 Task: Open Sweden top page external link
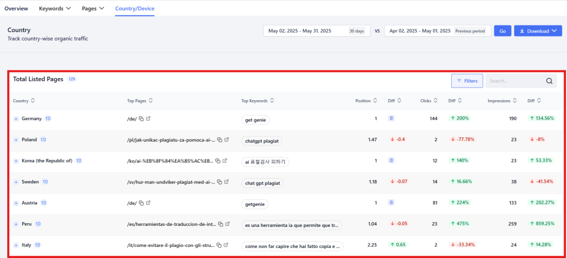coord(226,182)
